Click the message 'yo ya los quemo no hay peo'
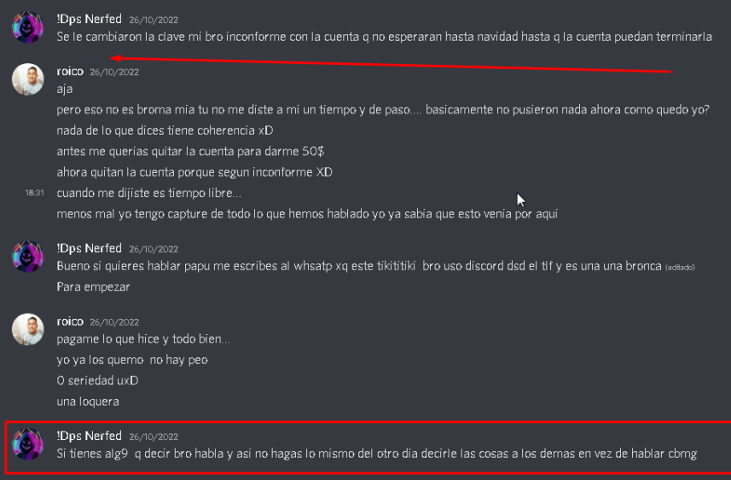The image size is (731, 480). point(132,361)
